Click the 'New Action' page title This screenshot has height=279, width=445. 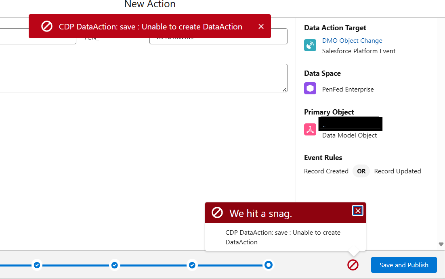(150, 4)
